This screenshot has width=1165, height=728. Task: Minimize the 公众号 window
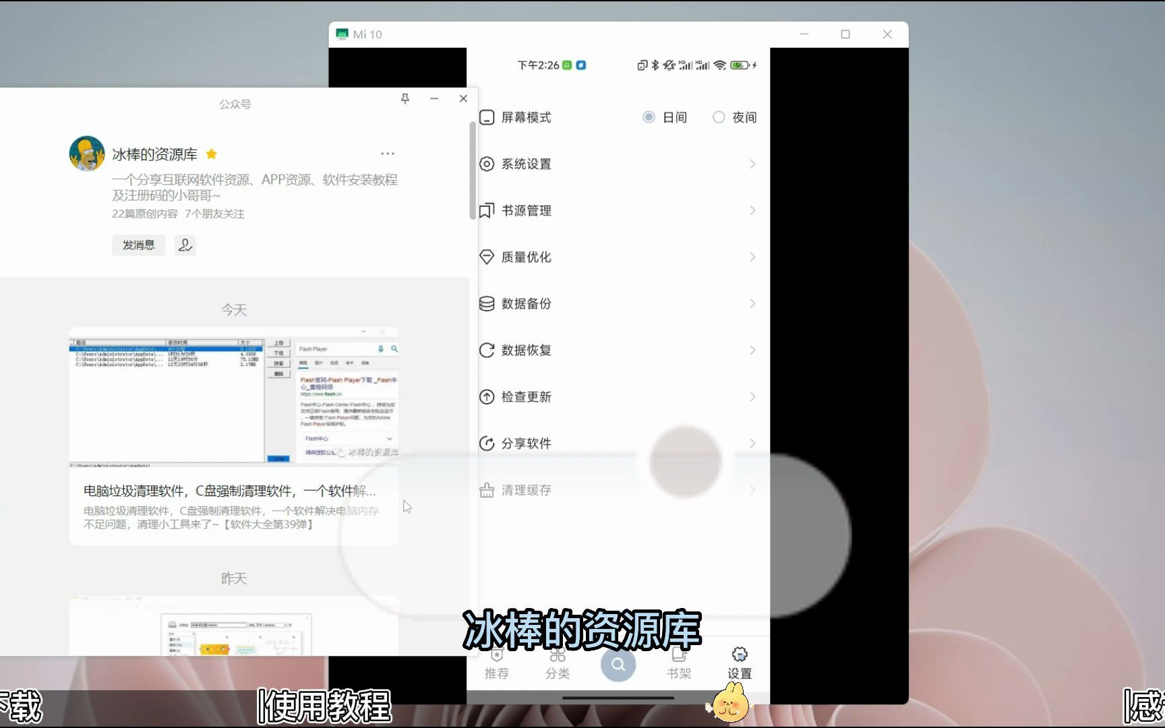(x=434, y=98)
